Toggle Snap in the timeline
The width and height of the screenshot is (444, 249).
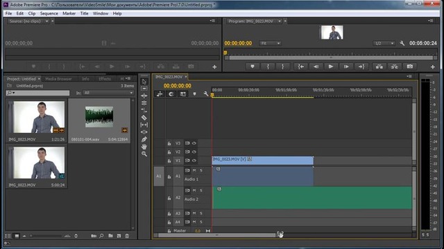[x=171, y=94]
